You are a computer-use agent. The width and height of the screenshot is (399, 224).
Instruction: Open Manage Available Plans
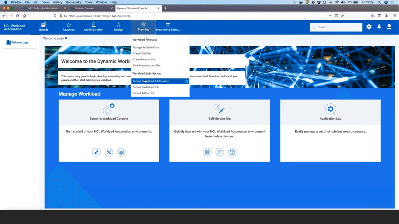pos(146,47)
